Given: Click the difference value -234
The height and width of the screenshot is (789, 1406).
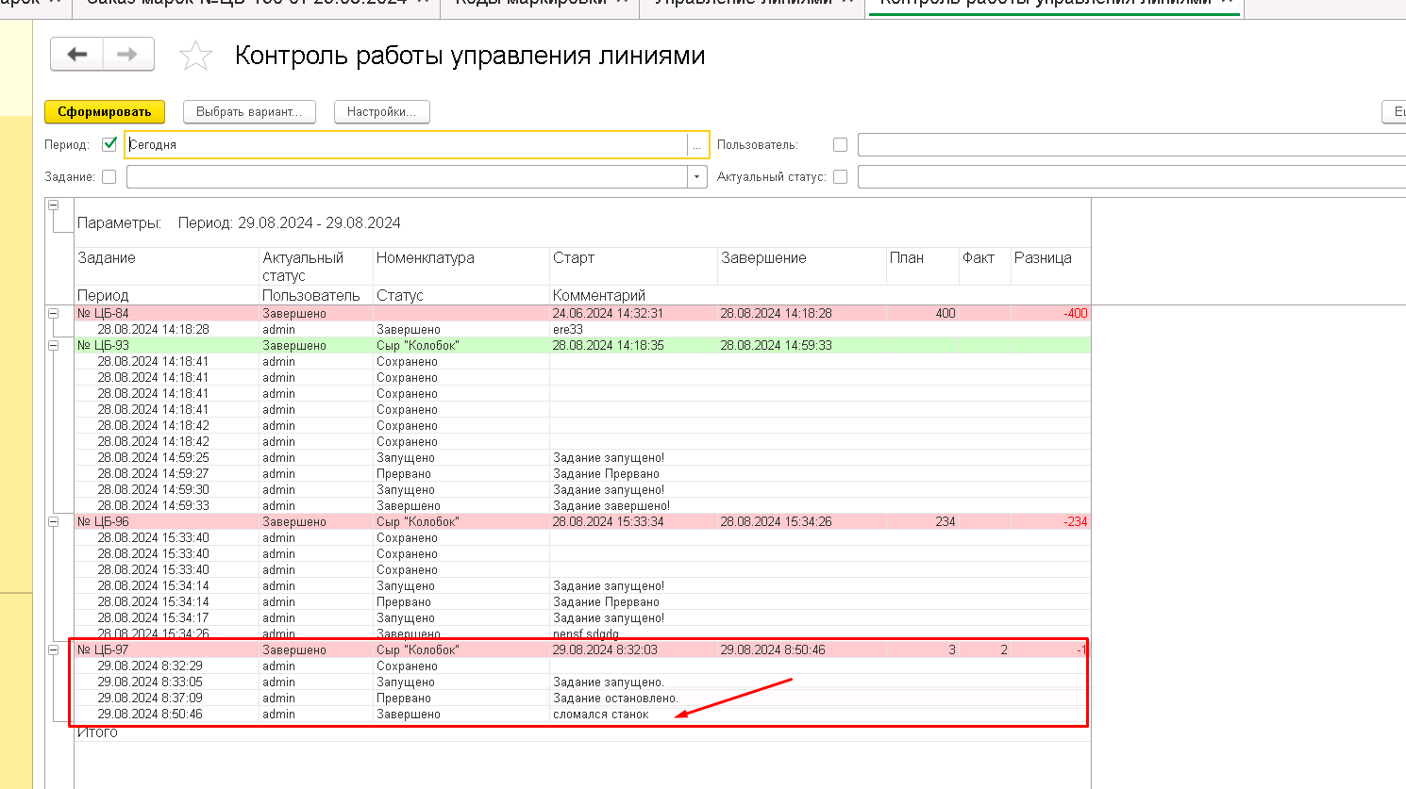Looking at the screenshot, I should click(x=1075, y=521).
